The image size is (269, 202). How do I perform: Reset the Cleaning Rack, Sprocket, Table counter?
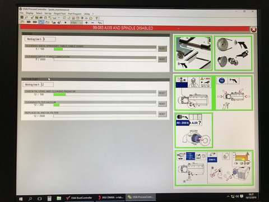point(162,49)
